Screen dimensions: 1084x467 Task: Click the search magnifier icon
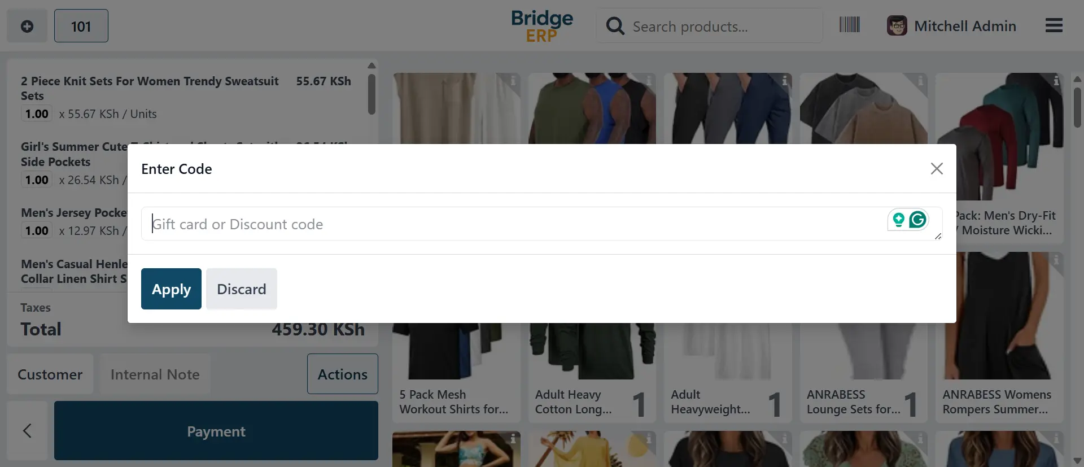pos(615,26)
